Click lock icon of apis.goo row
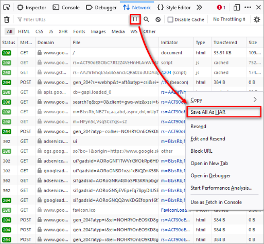 (40, 92)
